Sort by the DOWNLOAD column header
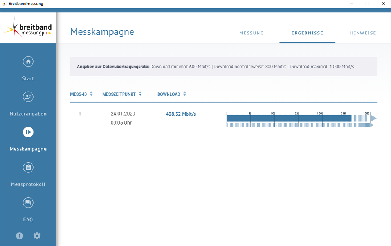 pos(169,94)
